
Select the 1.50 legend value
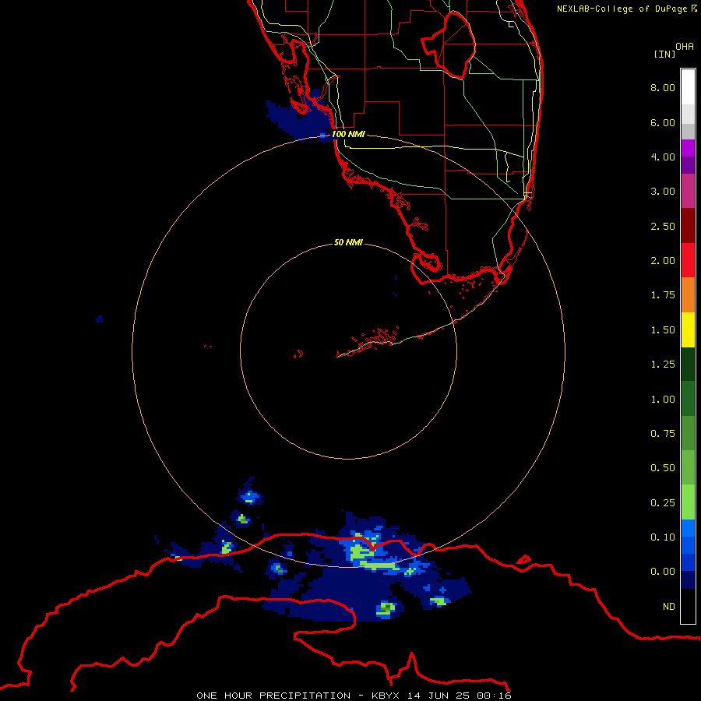pyautogui.click(x=663, y=330)
